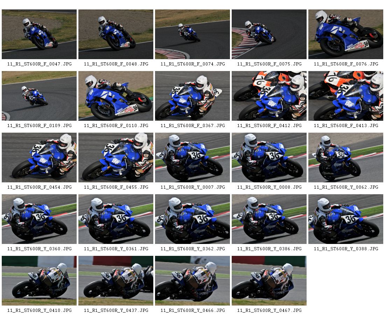Click the 11_R1_ST600R_F_0412.JPG thumbnail
Image resolution: width=385 pixels, height=315 pixels.
(269, 96)
